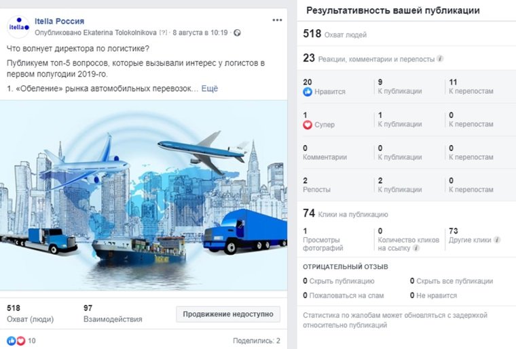Click the Itella page logo avatar
Screen dimensions: 516x349
pos(18,27)
